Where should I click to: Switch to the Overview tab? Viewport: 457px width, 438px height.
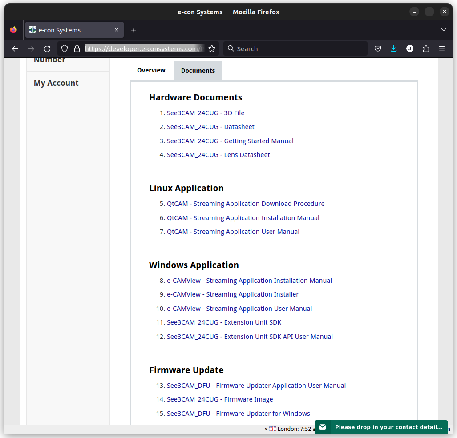[151, 70]
